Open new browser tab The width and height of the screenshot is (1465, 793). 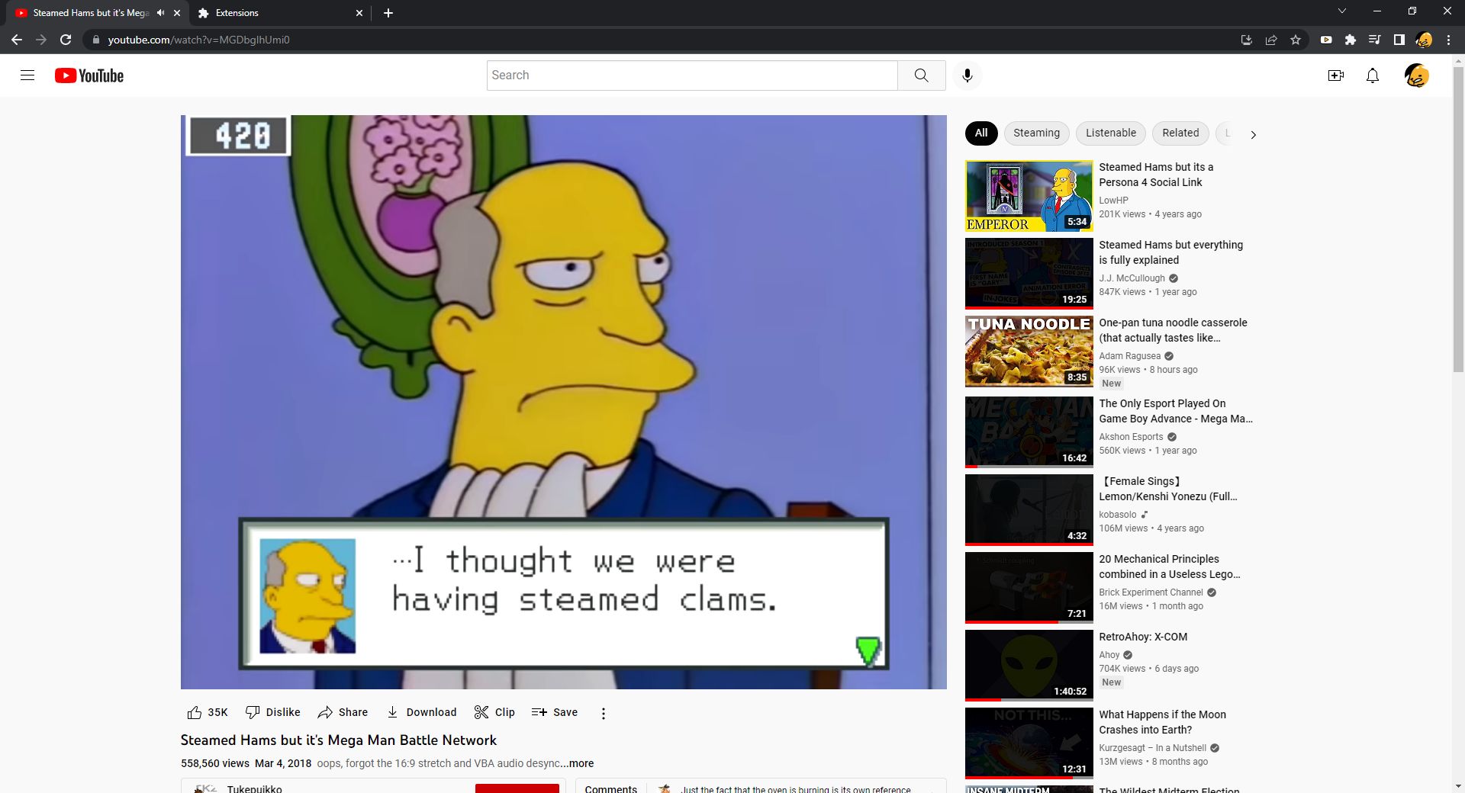[x=388, y=13]
